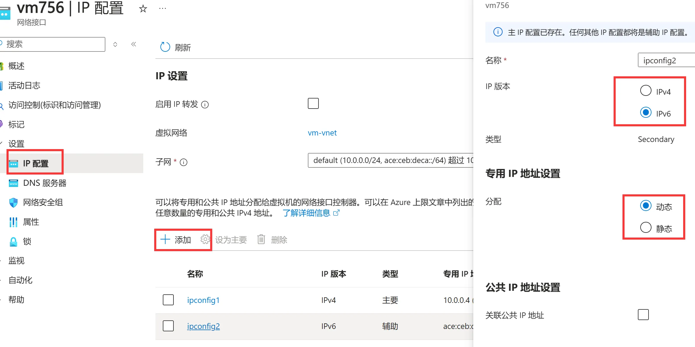This screenshot has width=695, height=347.
Task: Open 网络安全组 menu item
Action: [x=43, y=203]
